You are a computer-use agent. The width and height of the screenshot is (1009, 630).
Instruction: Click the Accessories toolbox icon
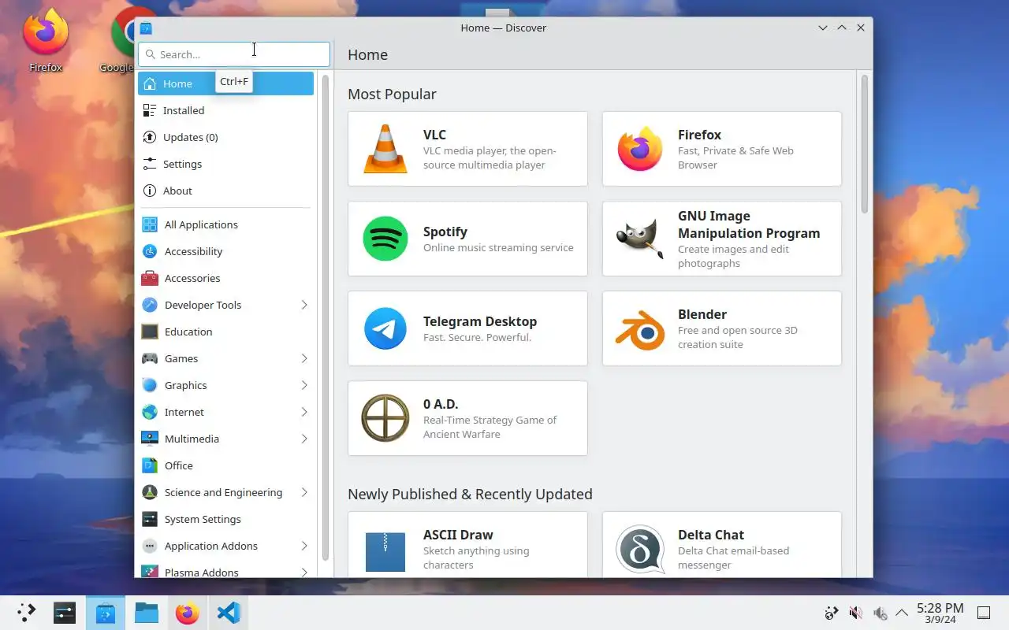click(150, 278)
